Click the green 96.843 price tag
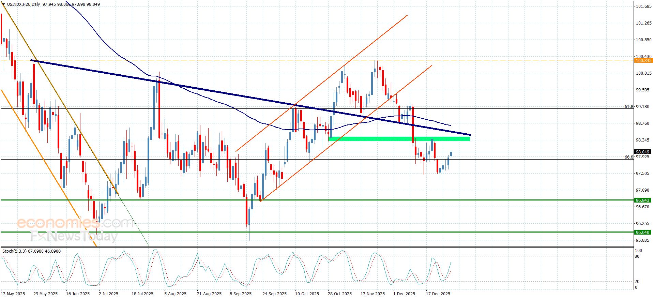Viewport: 653px width, 298px height. (x=642, y=200)
